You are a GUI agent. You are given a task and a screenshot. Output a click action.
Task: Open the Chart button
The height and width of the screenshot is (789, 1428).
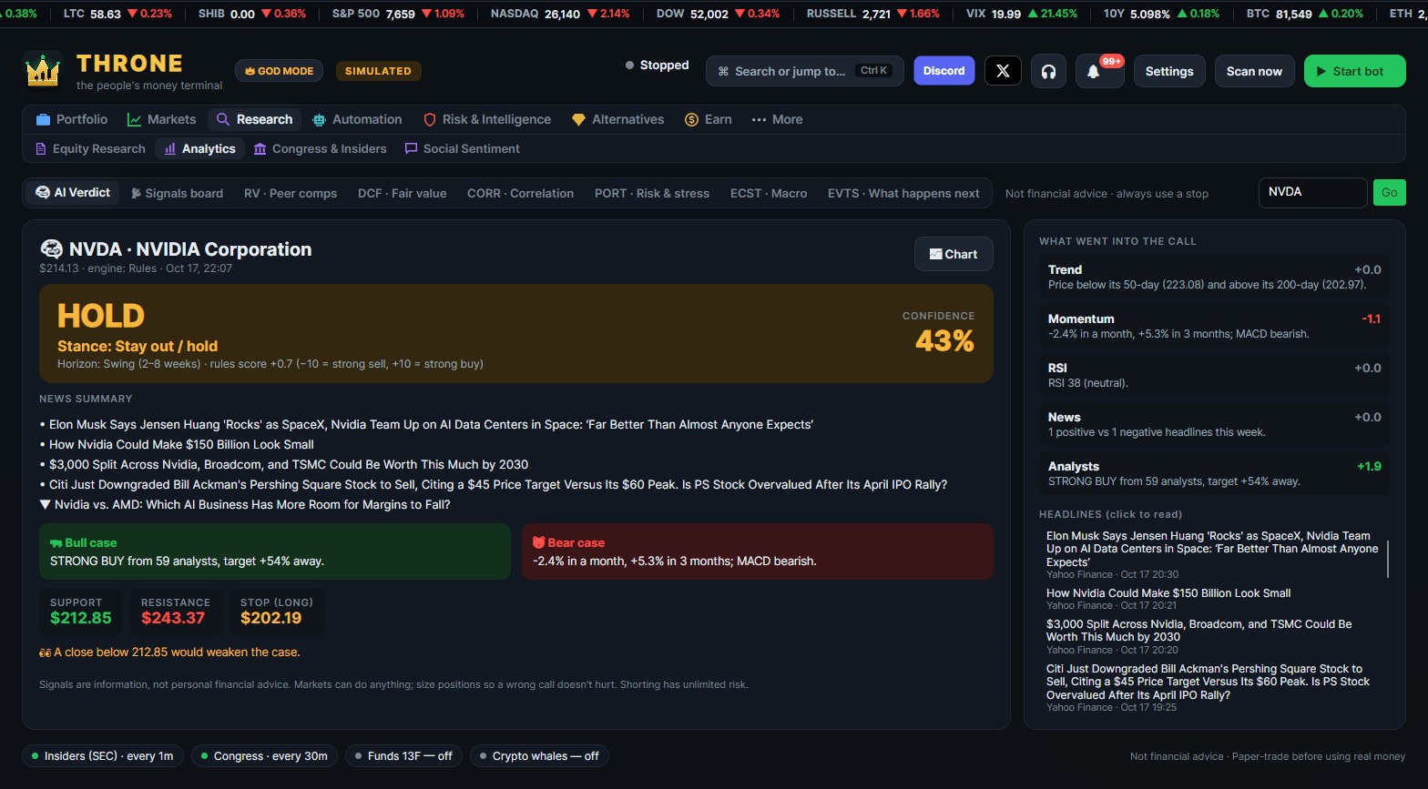point(954,254)
